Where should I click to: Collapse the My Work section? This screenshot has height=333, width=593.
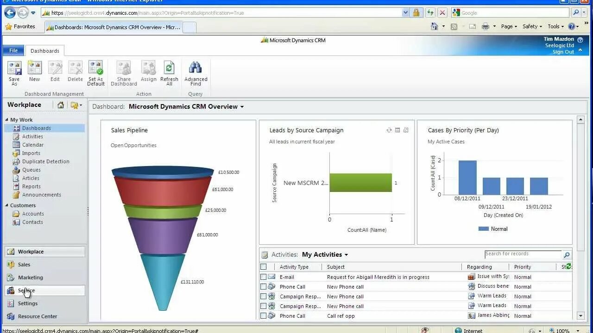point(7,120)
